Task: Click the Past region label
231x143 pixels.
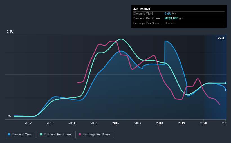Action: (x=221, y=38)
